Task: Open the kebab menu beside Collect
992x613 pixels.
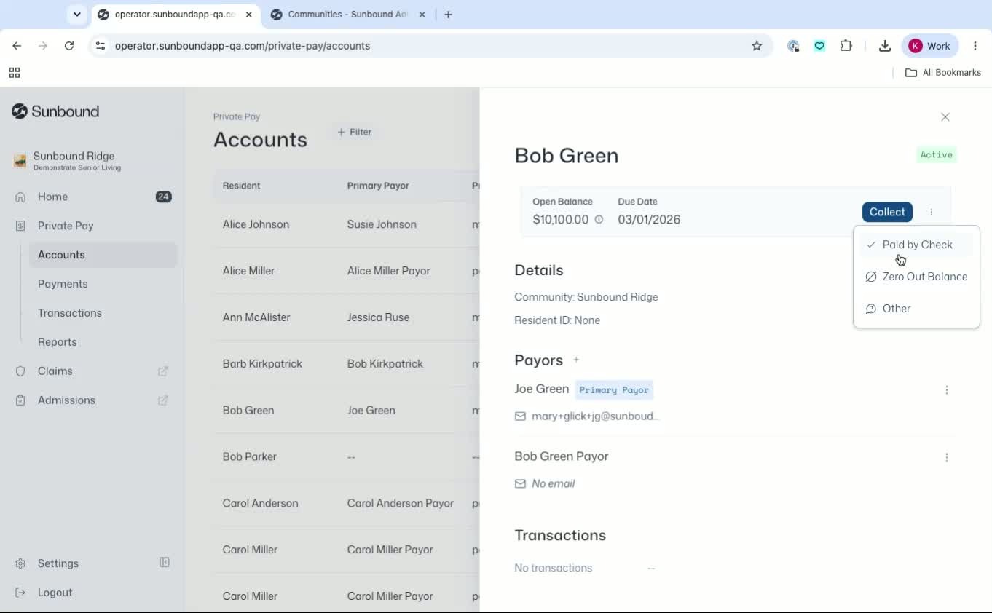Action: (932, 212)
